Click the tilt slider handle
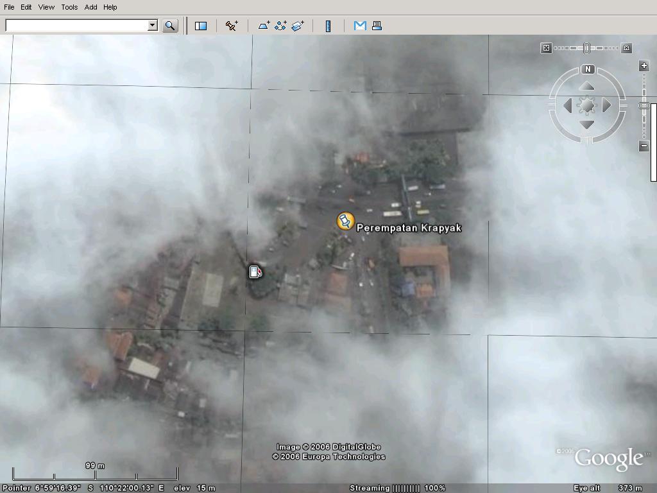Image resolution: width=657 pixels, height=493 pixels. click(586, 48)
